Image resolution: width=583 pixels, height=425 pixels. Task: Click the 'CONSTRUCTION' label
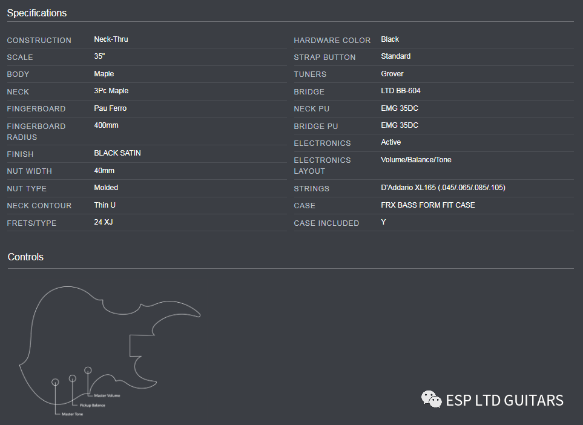point(39,40)
